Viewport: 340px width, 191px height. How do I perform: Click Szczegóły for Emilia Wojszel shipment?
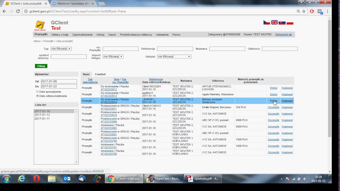tap(274, 107)
